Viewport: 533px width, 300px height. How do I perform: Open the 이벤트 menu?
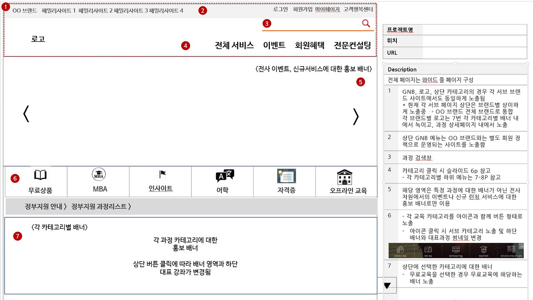click(274, 45)
